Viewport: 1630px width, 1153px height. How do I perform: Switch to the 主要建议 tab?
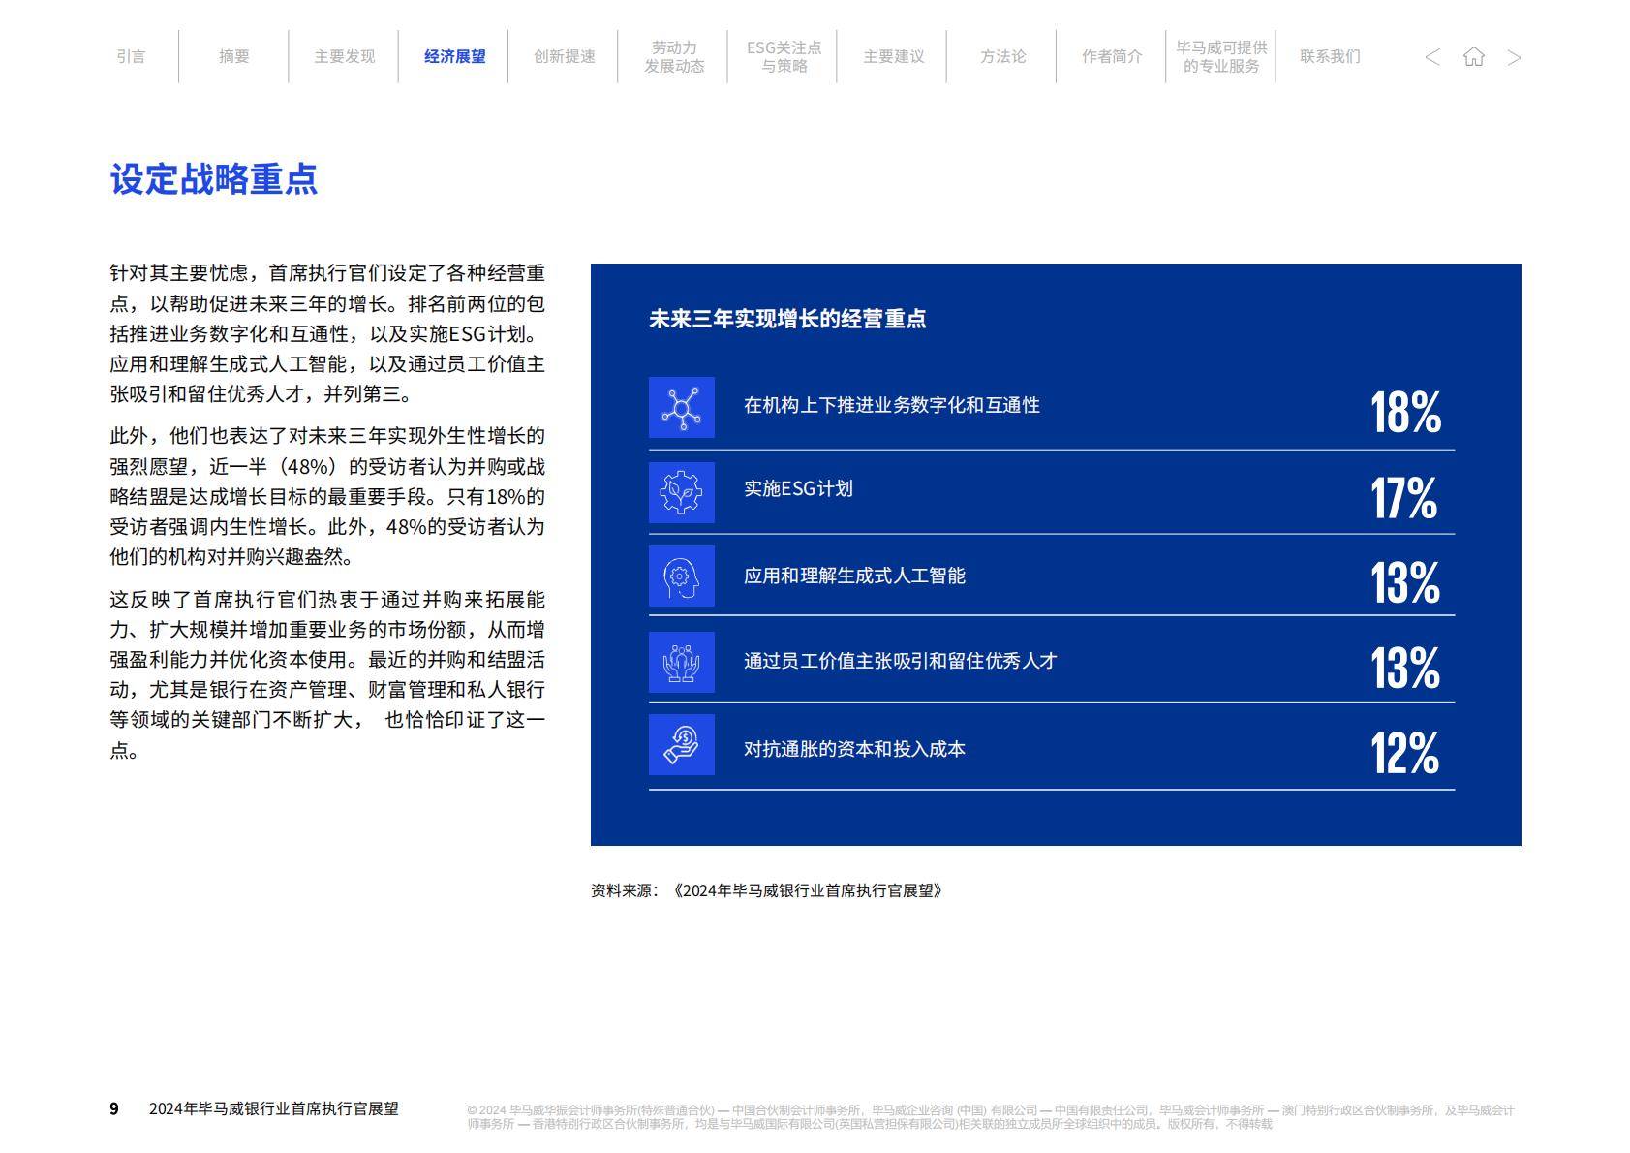tap(894, 56)
